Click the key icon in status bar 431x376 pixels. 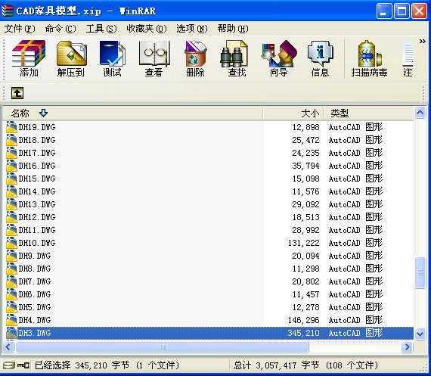(x=23, y=365)
